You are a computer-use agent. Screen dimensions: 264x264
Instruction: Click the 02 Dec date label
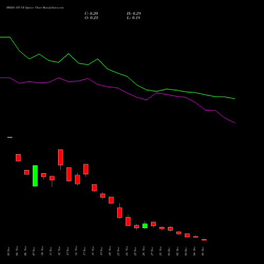point(177,251)
